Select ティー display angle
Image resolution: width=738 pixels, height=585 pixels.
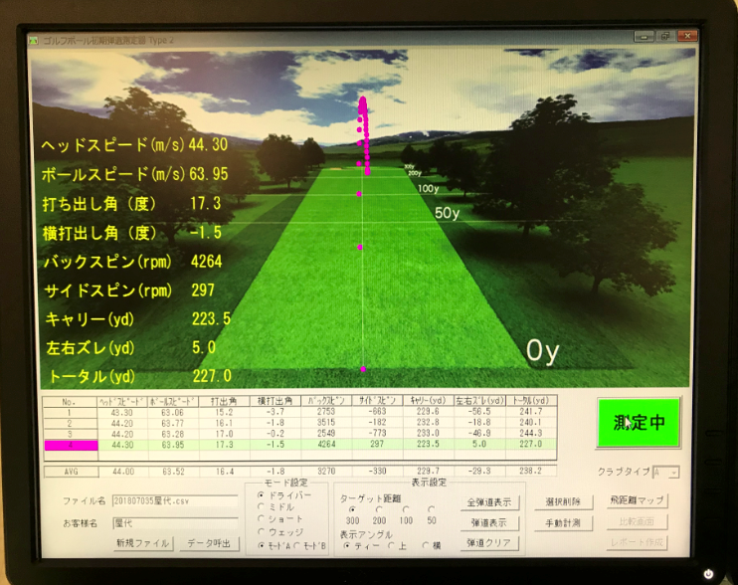347,546
